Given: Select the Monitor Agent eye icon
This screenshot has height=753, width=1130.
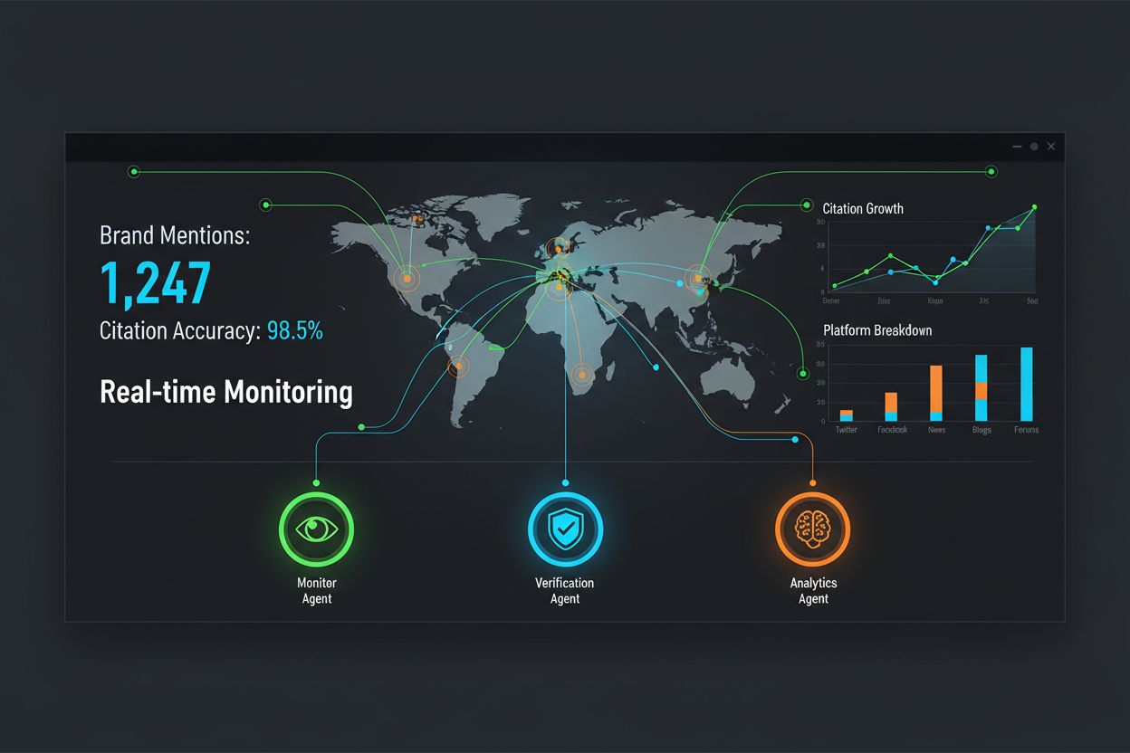Looking at the screenshot, I should click(x=316, y=529).
